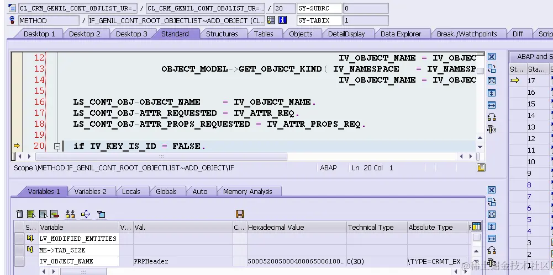Switch to the Auto tab
The height and width of the screenshot is (275, 553).
200,191
